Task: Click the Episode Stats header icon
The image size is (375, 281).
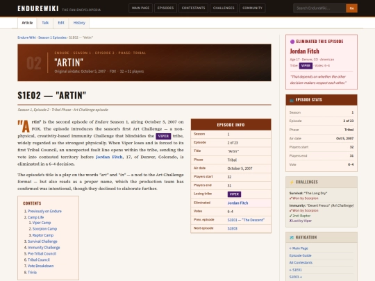Action: 292,100
